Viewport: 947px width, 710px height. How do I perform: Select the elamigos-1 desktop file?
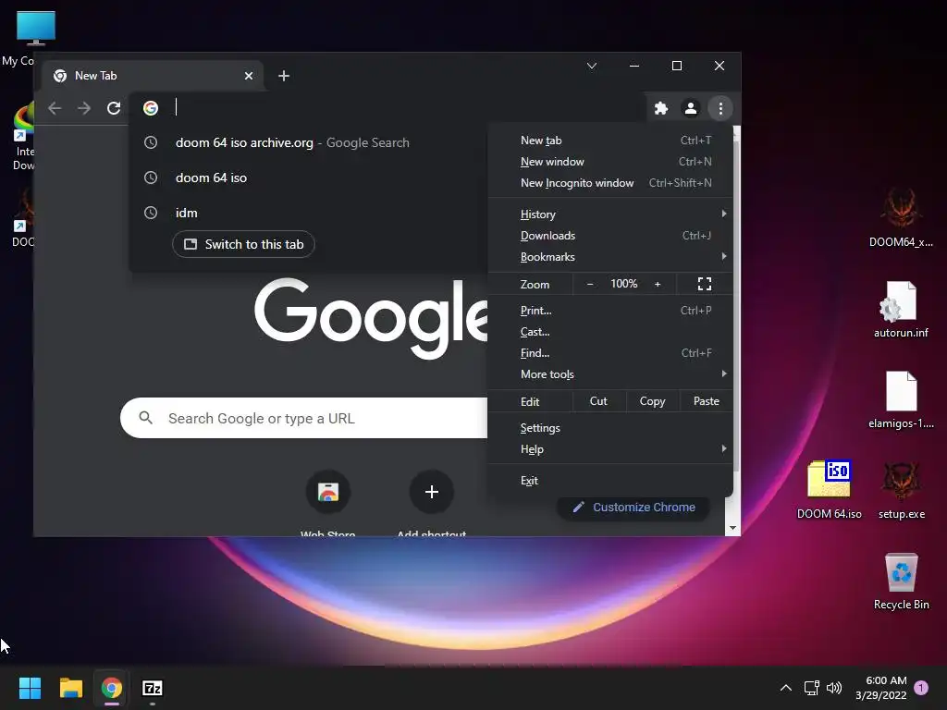click(x=901, y=399)
